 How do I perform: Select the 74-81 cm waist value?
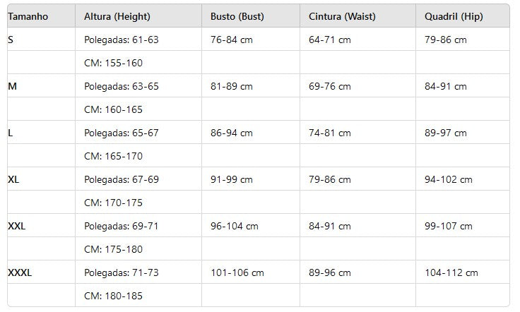pyautogui.click(x=330, y=133)
